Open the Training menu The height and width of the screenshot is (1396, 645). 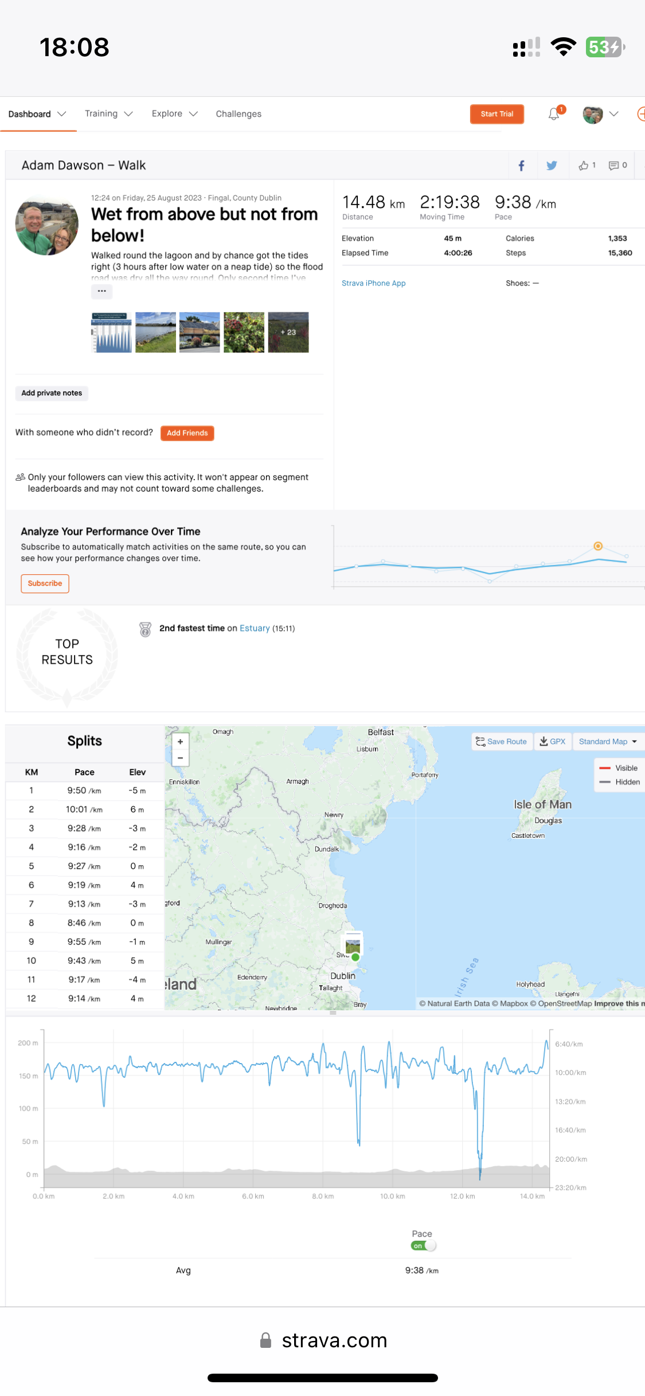point(108,114)
